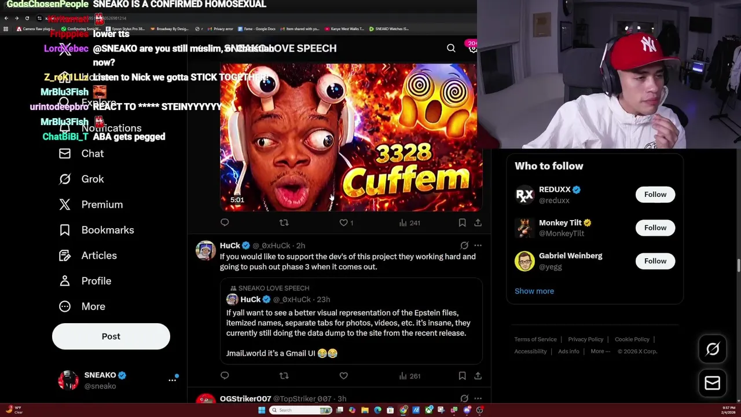Open Microsoft Store from the taskbar

coord(390,410)
